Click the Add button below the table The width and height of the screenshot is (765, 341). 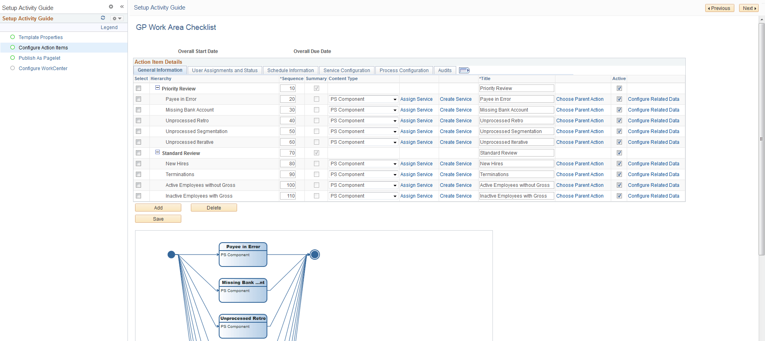[x=158, y=208]
